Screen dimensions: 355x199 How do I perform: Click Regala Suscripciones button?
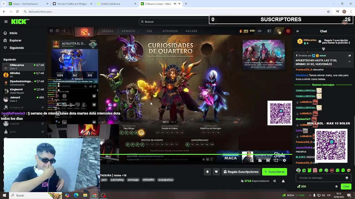point(241,172)
